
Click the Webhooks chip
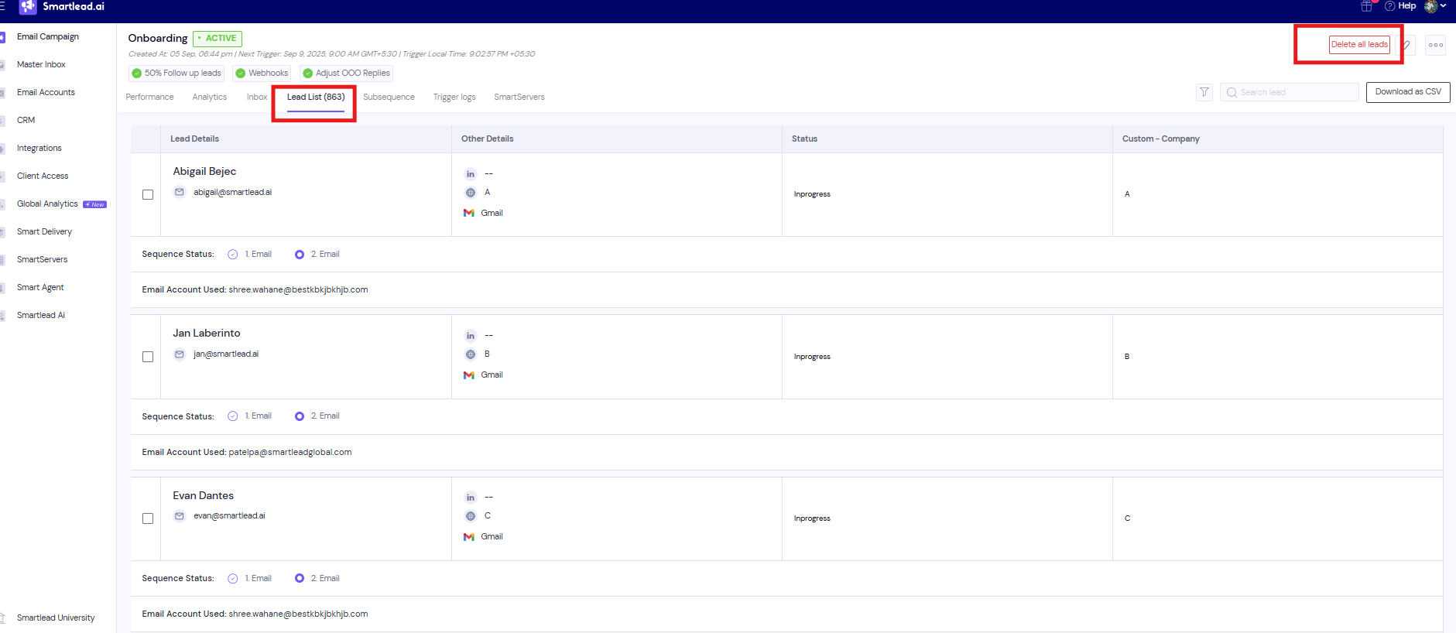tap(262, 74)
